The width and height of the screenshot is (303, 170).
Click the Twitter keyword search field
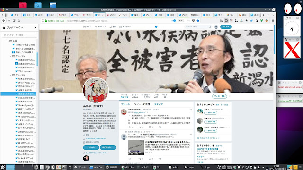coord(198,27)
